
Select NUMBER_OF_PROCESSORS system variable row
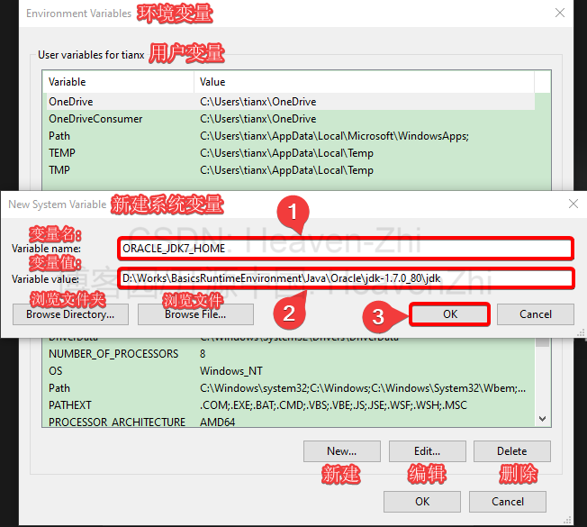click(291, 353)
